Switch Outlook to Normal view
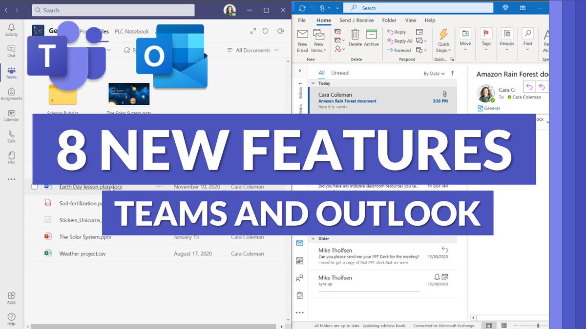The image size is (586, 329). 488,325
